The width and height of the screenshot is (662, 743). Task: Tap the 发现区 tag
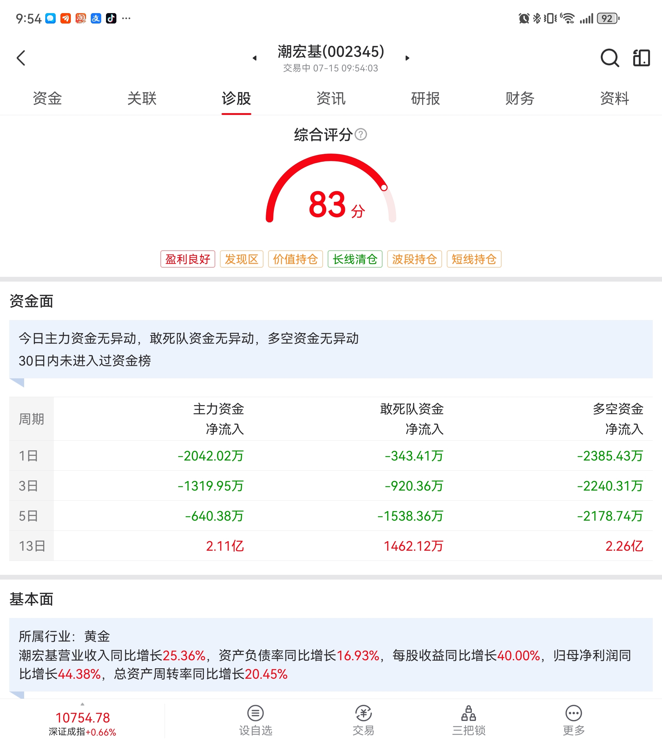click(241, 259)
